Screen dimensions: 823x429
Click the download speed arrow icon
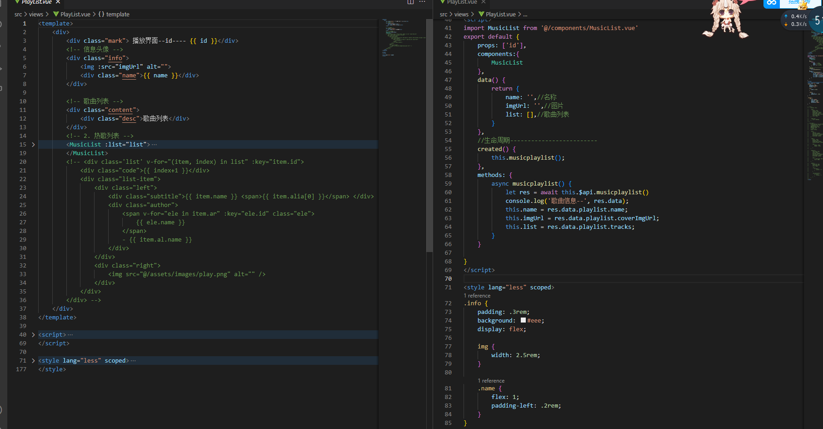pyautogui.click(x=786, y=24)
